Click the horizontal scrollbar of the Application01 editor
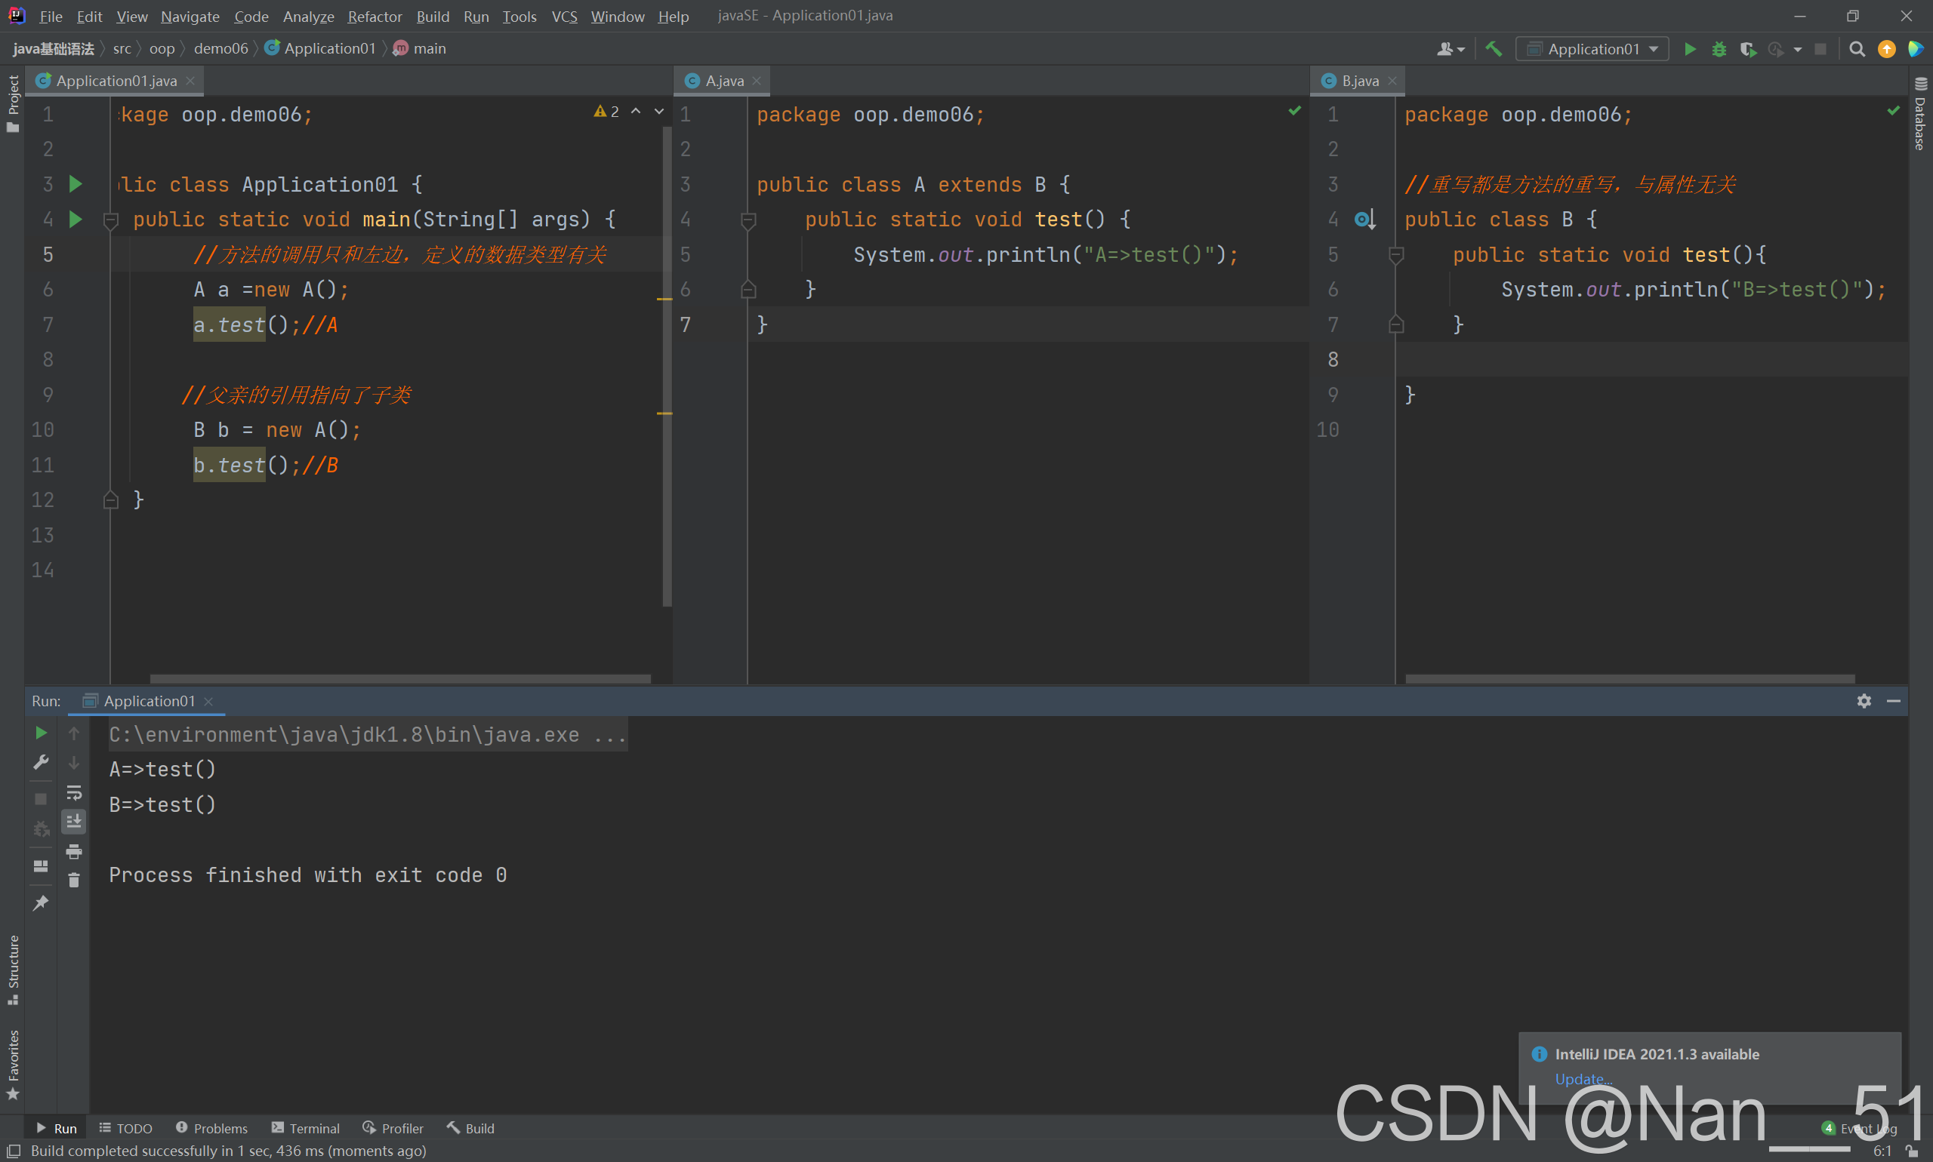 [x=399, y=679]
